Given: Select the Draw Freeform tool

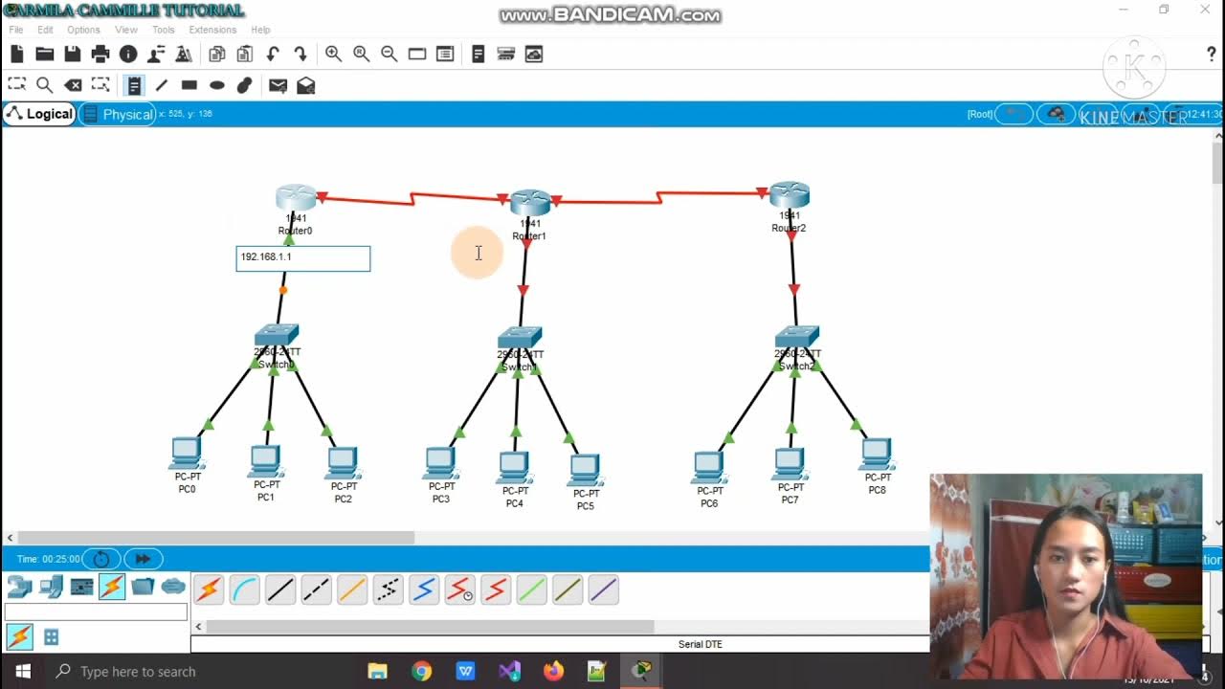Looking at the screenshot, I should click(x=245, y=85).
